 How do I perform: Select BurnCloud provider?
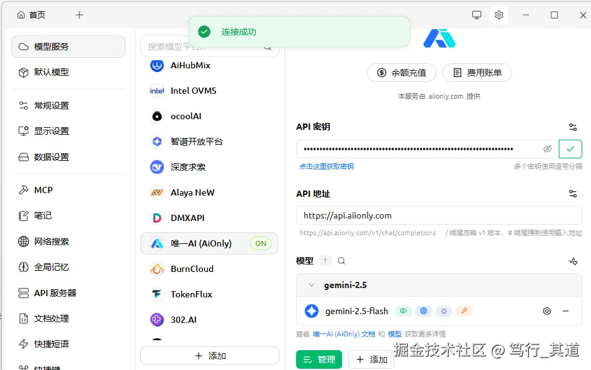point(209,269)
